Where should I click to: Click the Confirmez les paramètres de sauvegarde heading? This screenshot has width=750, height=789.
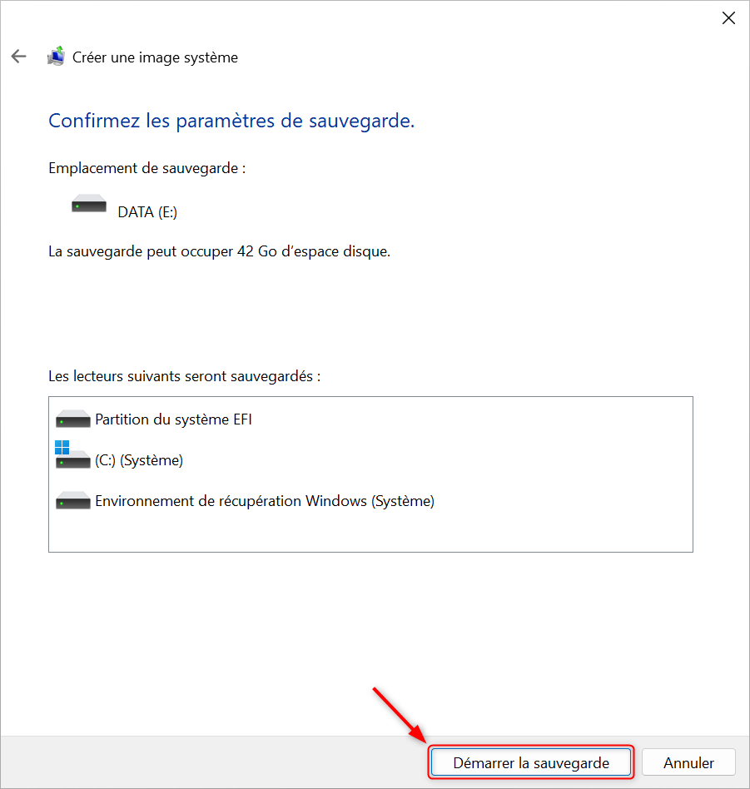pyautogui.click(x=231, y=121)
